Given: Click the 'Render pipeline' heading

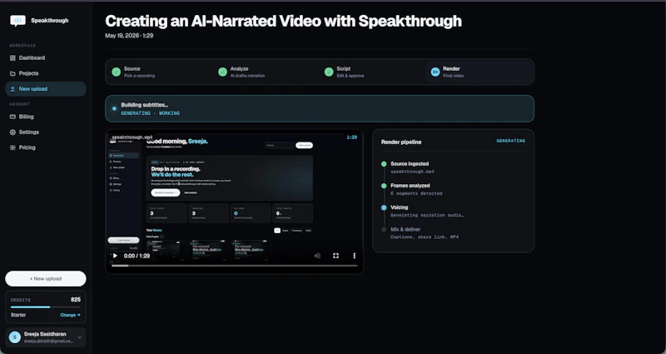Looking at the screenshot, I should (401, 142).
